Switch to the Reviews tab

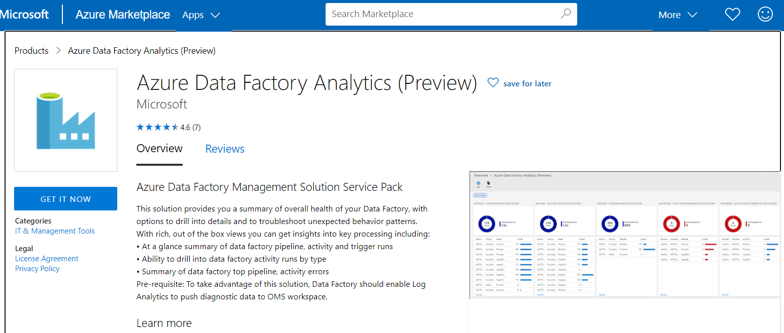click(x=225, y=149)
